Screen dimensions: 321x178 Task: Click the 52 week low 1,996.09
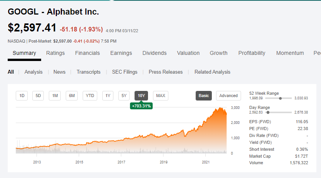coord(256,98)
